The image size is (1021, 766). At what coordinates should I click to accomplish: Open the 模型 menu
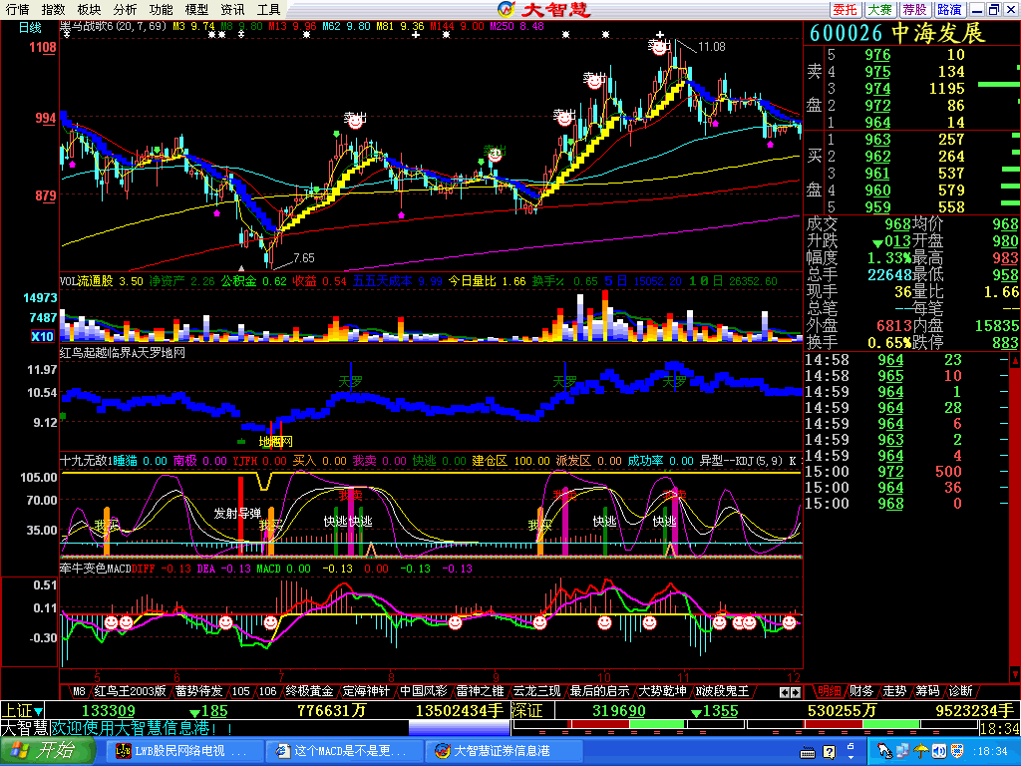click(196, 9)
